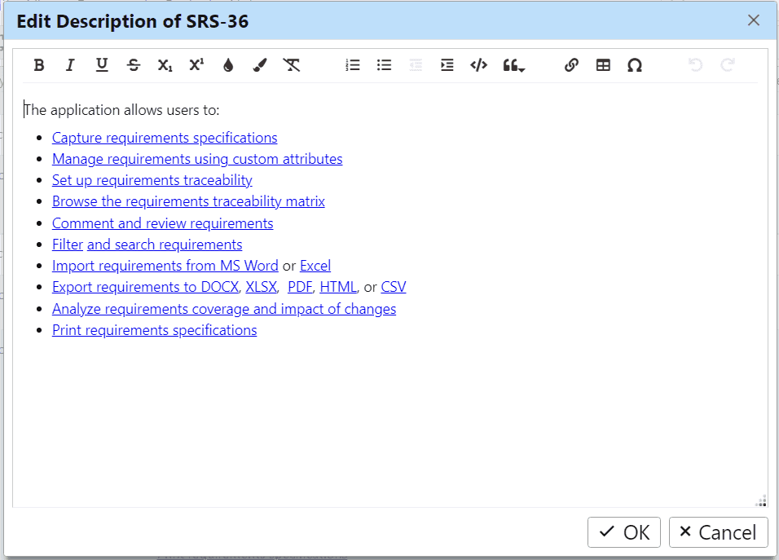
Task: Insert a table
Action: click(x=603, y=65)
